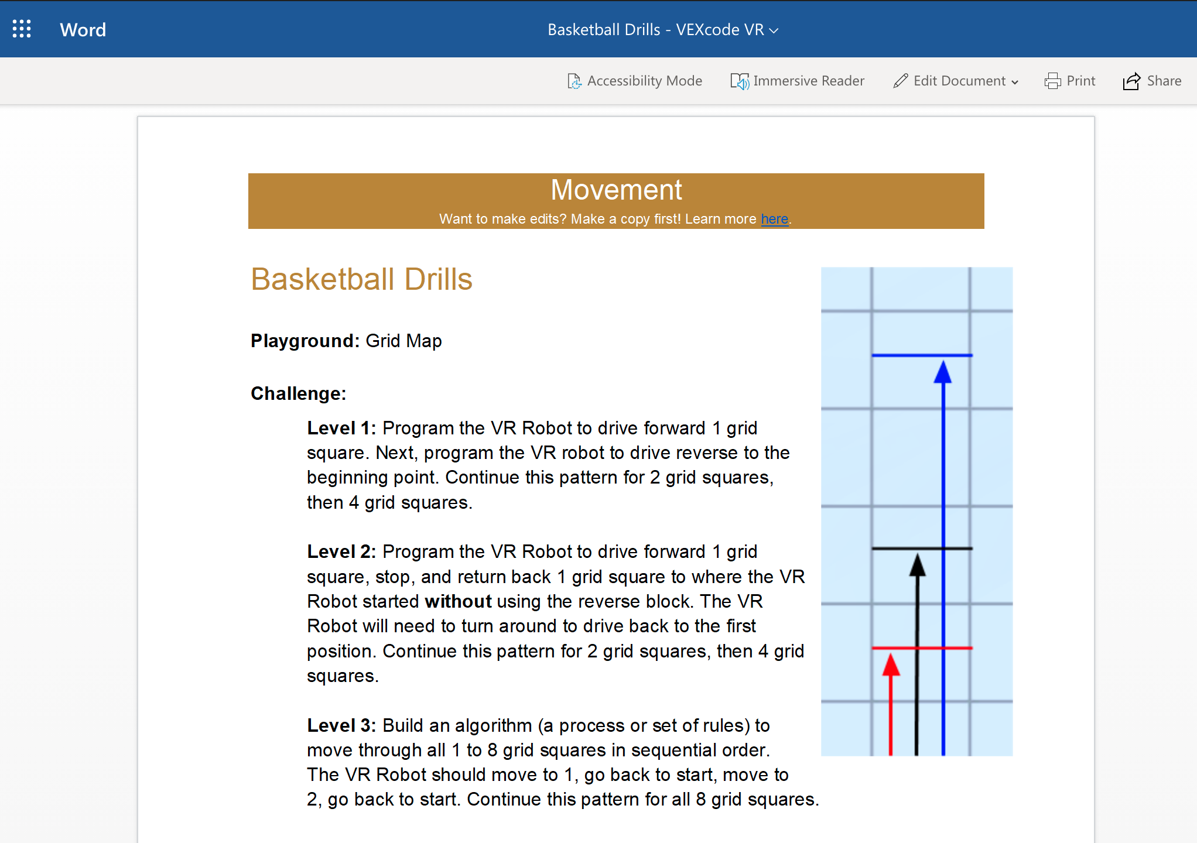Expand the Edit Document dropdown chevron
1197x843 pixels.
[x=1014, y=81]
